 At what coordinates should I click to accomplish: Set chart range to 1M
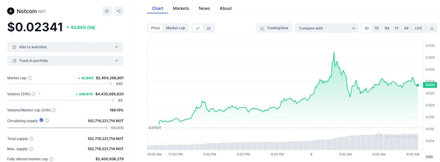(386, 28)
